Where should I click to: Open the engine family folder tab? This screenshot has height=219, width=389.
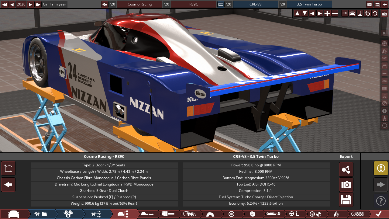(x=41, y=214)
